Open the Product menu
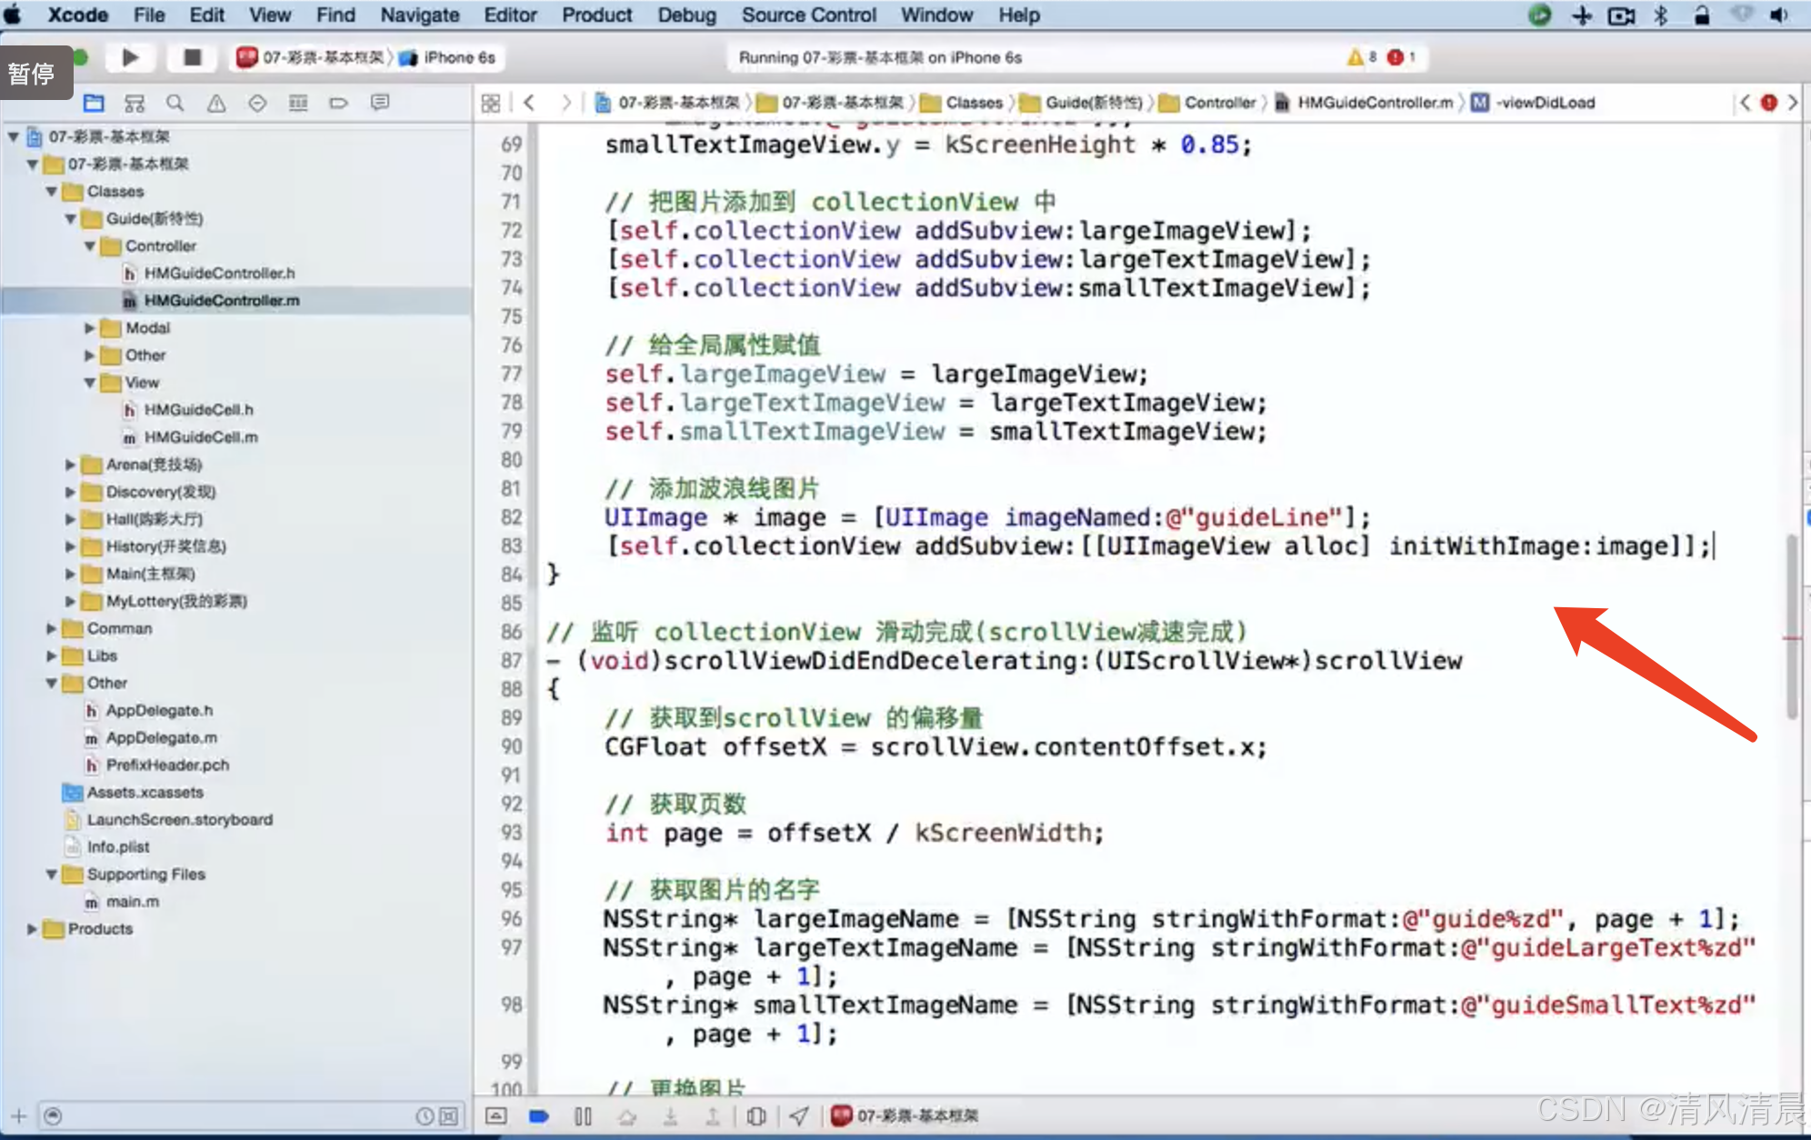The height and width of the screenshot is (1140, 1811). coord(596,15)
